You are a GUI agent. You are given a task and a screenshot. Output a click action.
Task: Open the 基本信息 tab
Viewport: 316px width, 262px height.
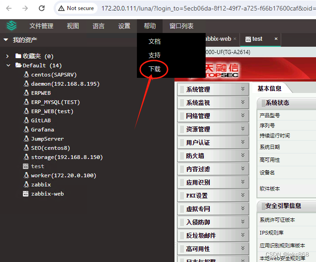coord(269,88)
